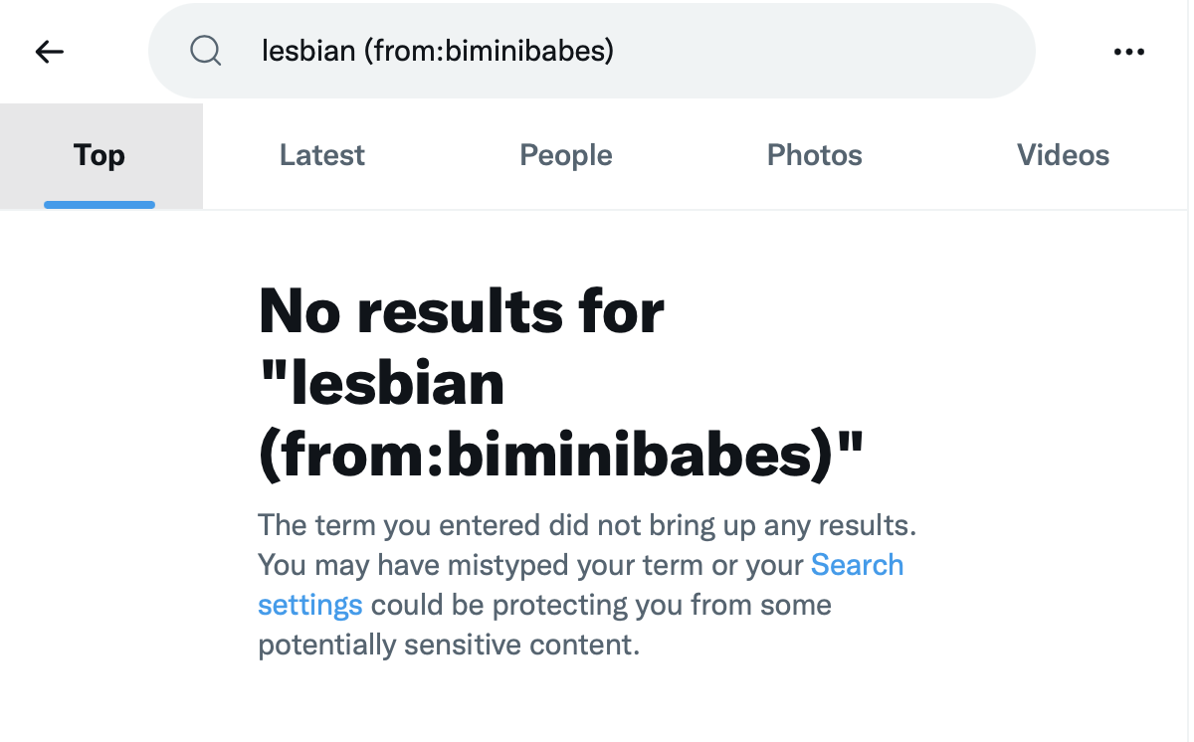Open the Search settings link
This screenshot has width=1194, height=742.
857,565
